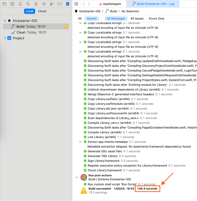Select the All filter
Screen dimensions: 197x201
80,19
